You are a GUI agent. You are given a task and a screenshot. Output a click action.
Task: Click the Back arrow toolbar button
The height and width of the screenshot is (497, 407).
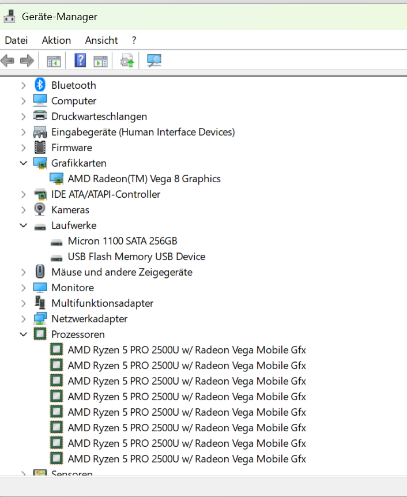coord(7,61)
